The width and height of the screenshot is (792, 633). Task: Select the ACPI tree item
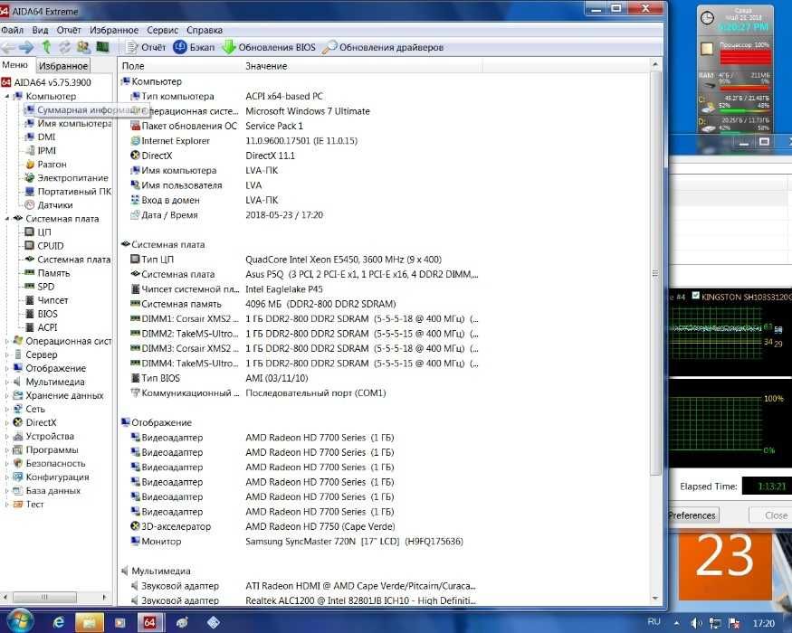(x=42, y=328)
